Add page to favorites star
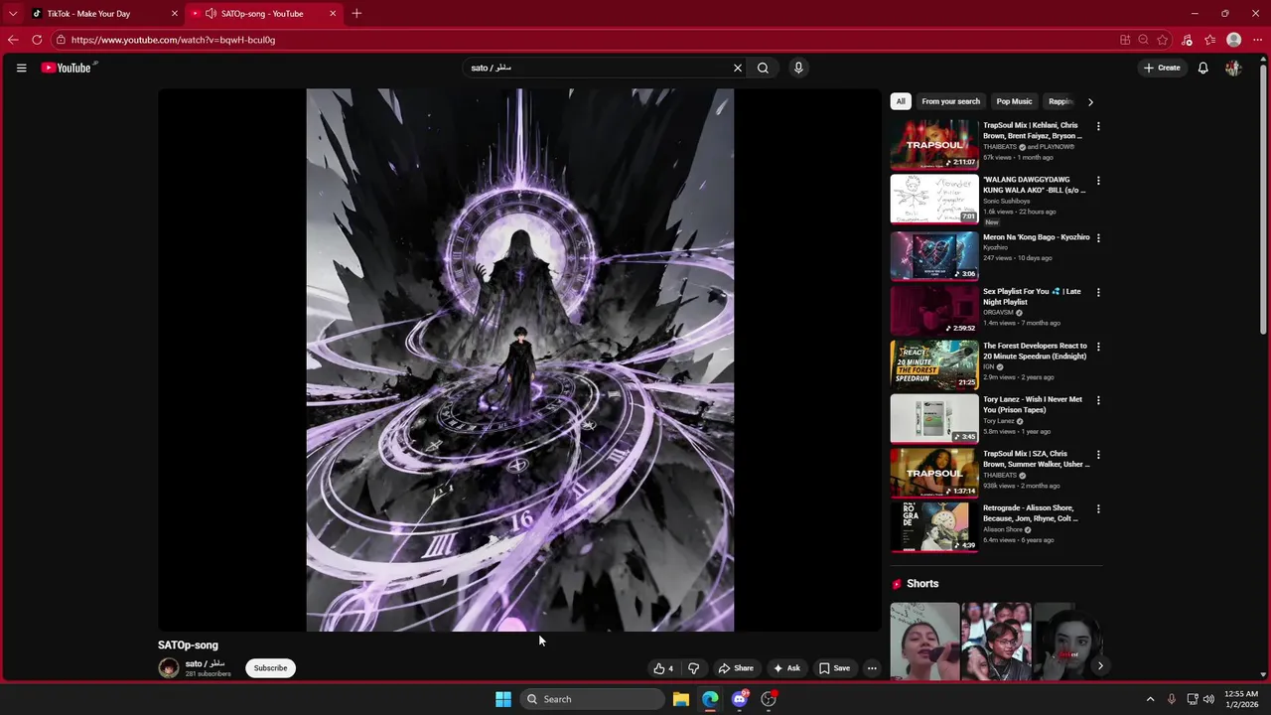Screen dimensions: 1271x715 (x=1163, y=40)
